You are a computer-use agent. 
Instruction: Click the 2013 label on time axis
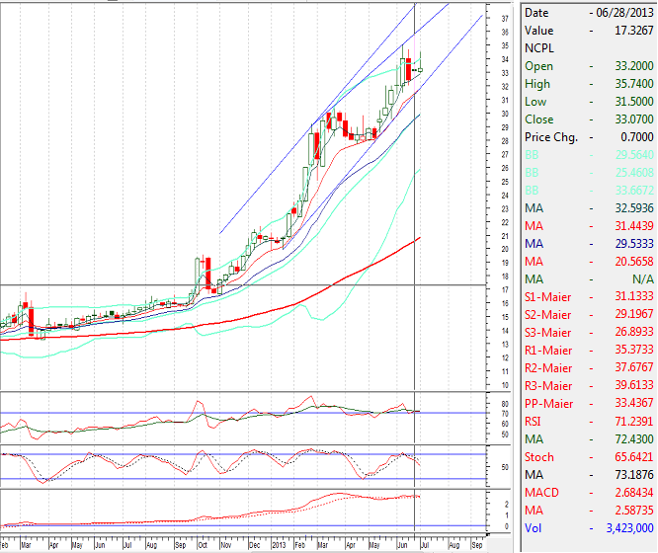click(279, 544)
